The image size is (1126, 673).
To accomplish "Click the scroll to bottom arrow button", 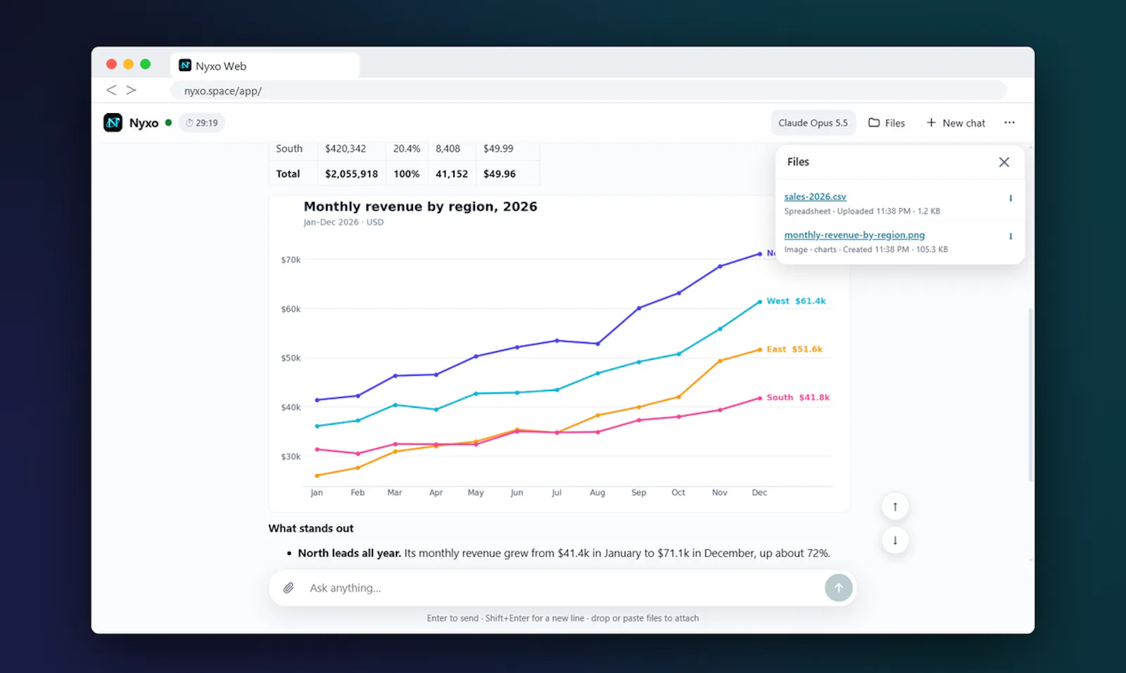I will pos(895,540).
